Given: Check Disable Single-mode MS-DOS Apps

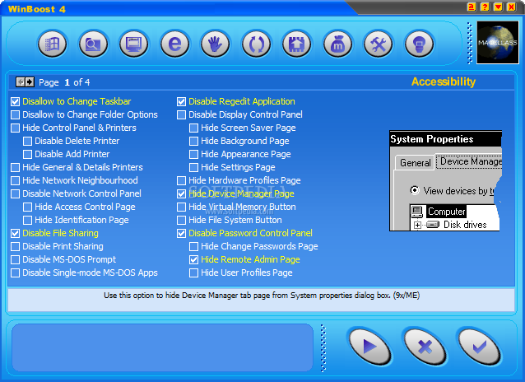Looking at the screenshot, I should [x=15, y=273].
